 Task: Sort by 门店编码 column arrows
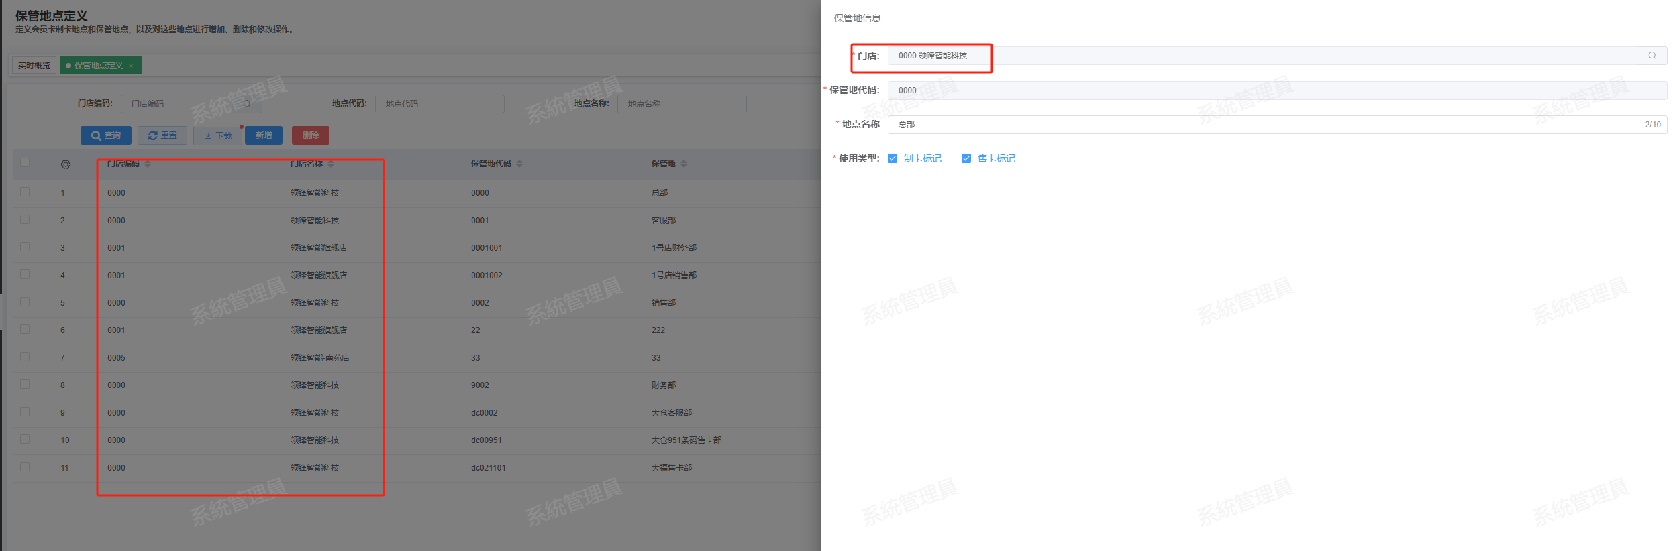click(x=148, y=164)
